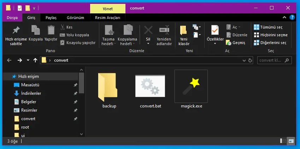Switch to details view in status bar
Screen dimensions: 300x149
(283, 141)
